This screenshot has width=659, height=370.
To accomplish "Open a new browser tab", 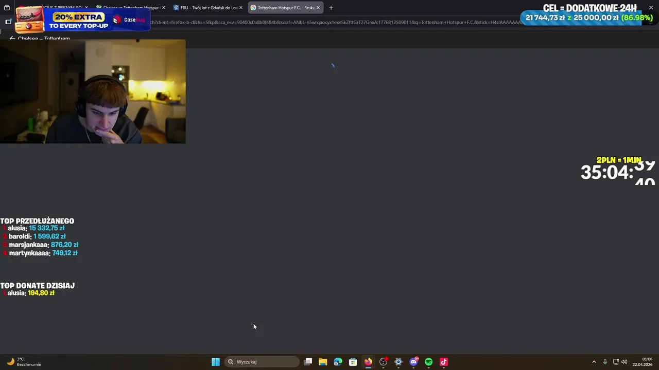I will [331, 8].
